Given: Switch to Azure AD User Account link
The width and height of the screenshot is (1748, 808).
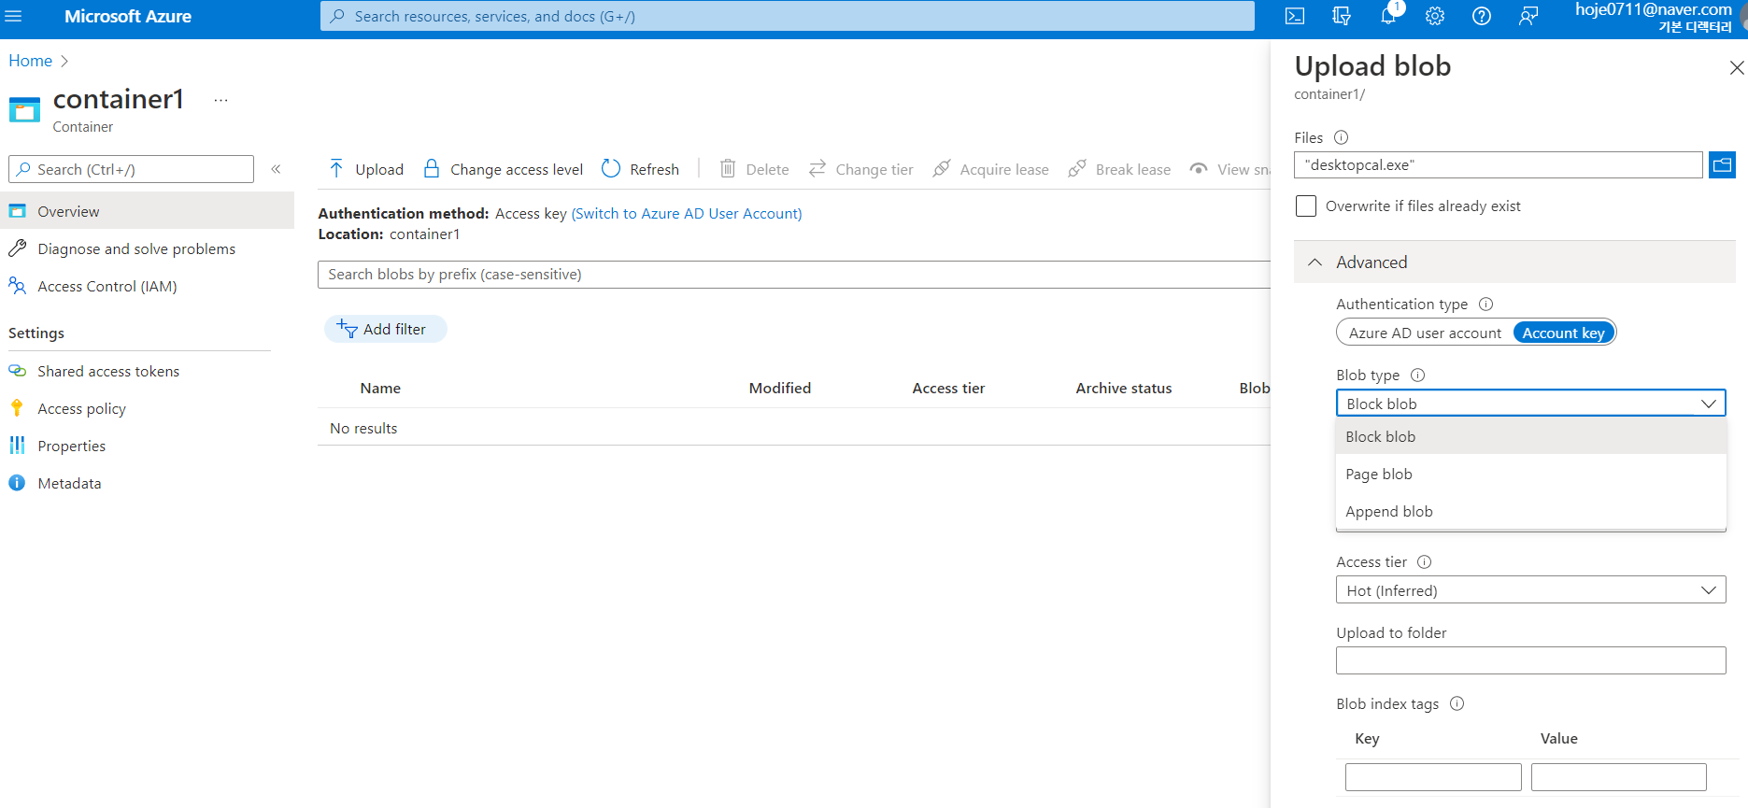Looking at the screenshot, I should (687, 213).
